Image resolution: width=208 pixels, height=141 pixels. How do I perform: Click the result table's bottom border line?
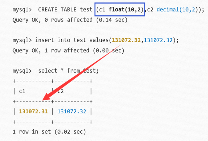pyautogui.click(x=52, y=122)
